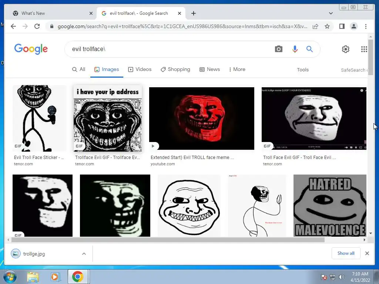Open Google quick settings gear
Screen dimensions: 379x284
345,49
